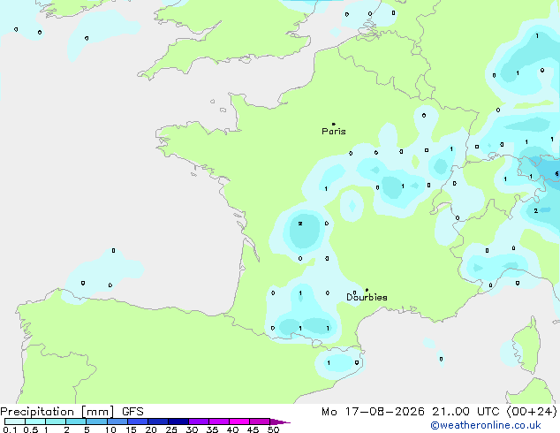This screenshot has width=560, height=433.
Task: Click the 'Mo 17-08-2026' date text
Action: pyautogui.click(x=373, y=412)
